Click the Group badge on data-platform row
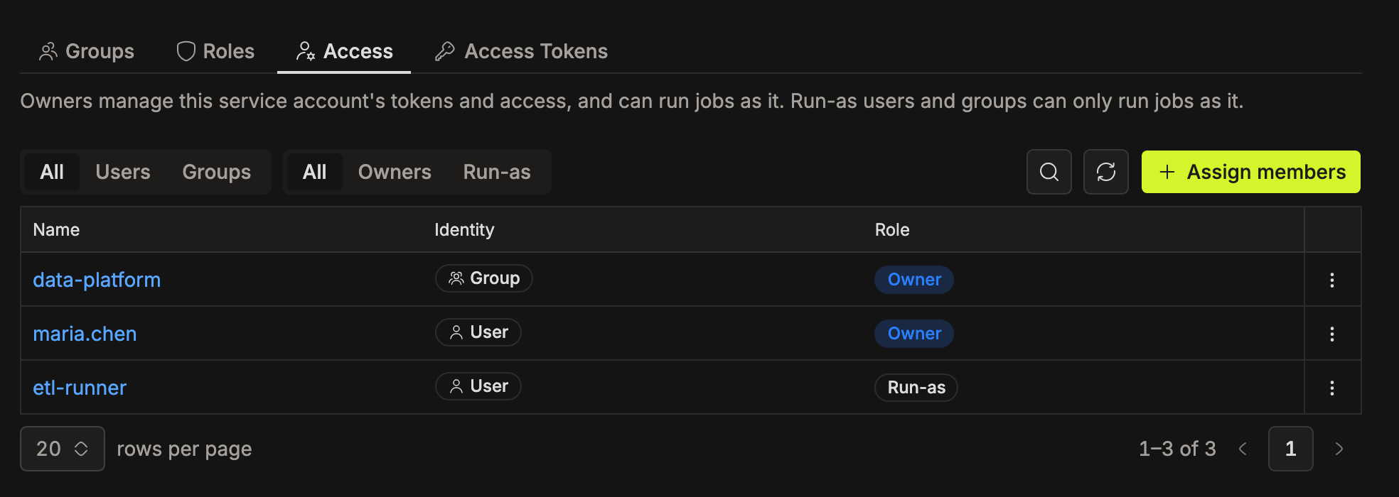Viewport: 1399px width, 497px height. [484, 278]
